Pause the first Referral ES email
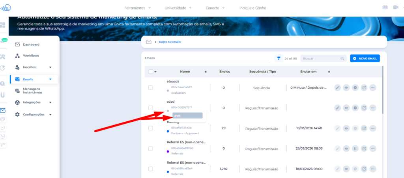The width and height of the screenshot is (404, 178). (x=355, y=148)
